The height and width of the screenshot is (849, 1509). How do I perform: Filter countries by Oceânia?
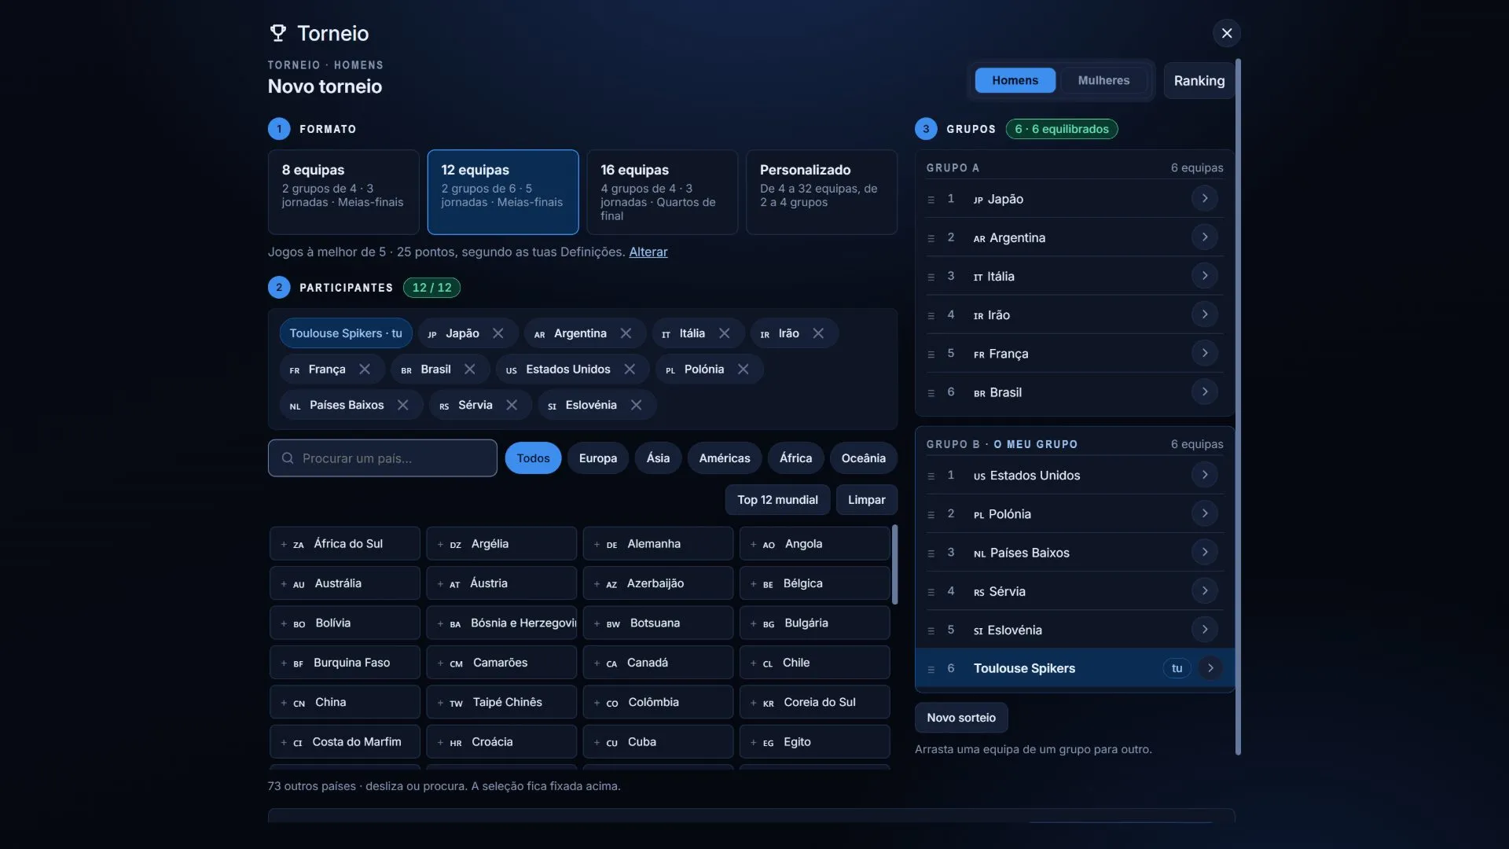[x=863, y=458]
